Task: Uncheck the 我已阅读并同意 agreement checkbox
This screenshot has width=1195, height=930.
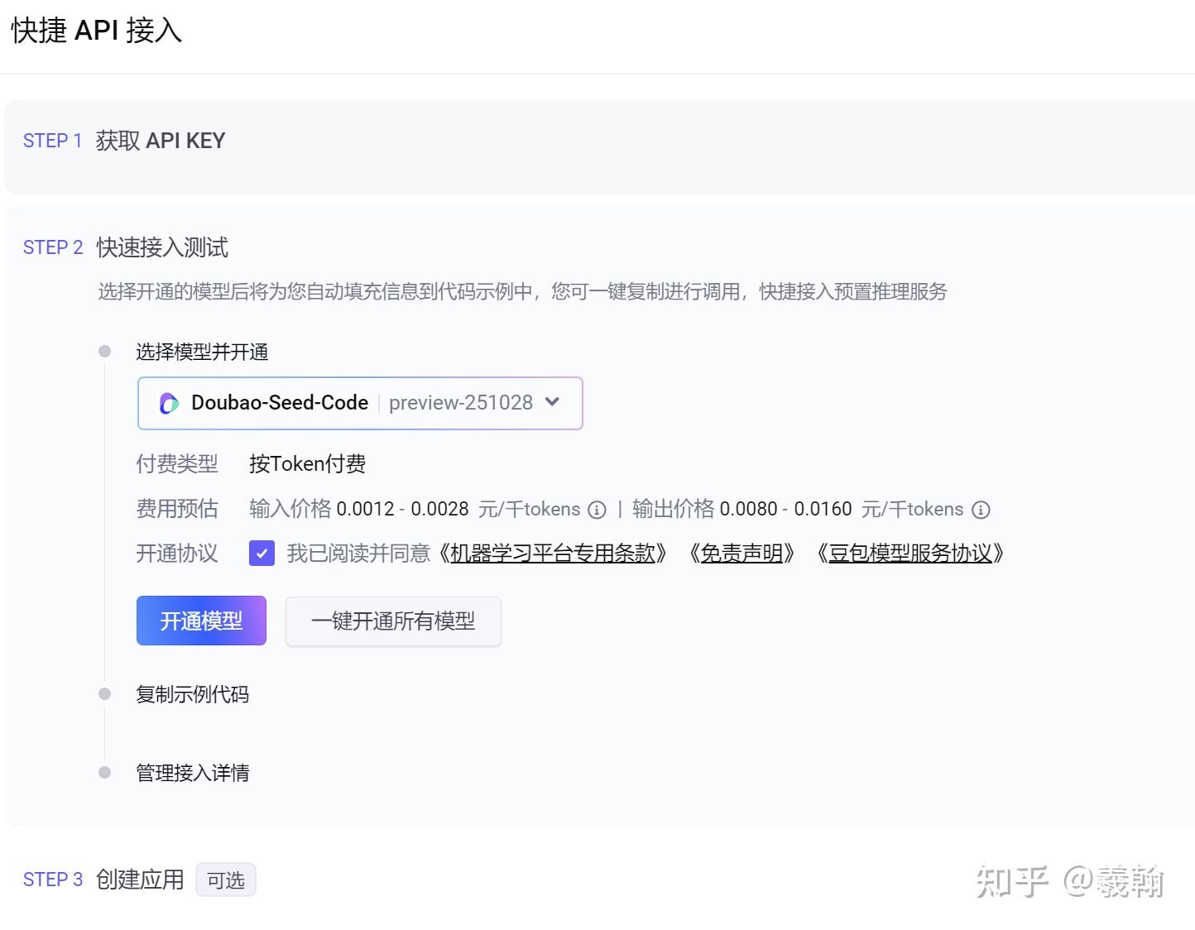Action: click(262, 553)
